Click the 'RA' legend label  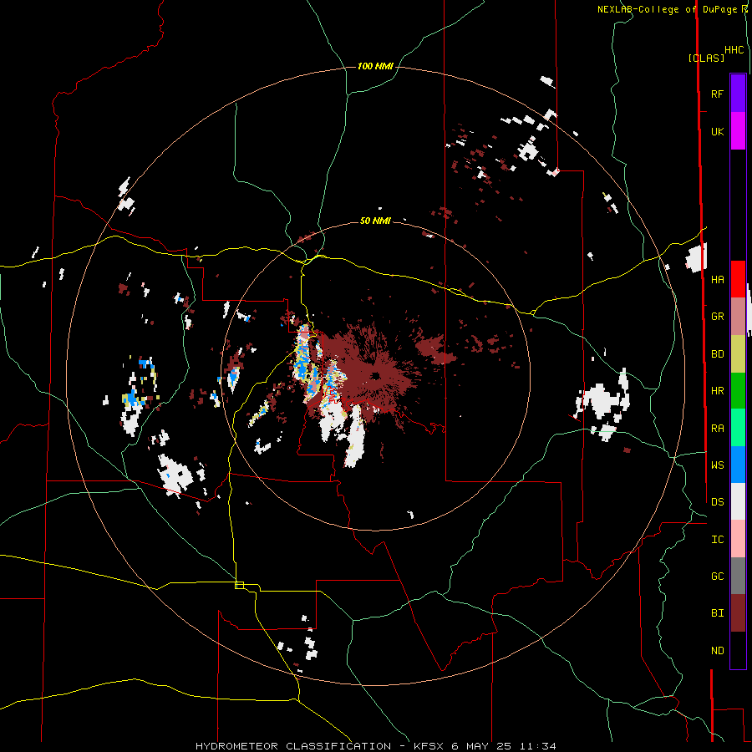coord(717,428)
